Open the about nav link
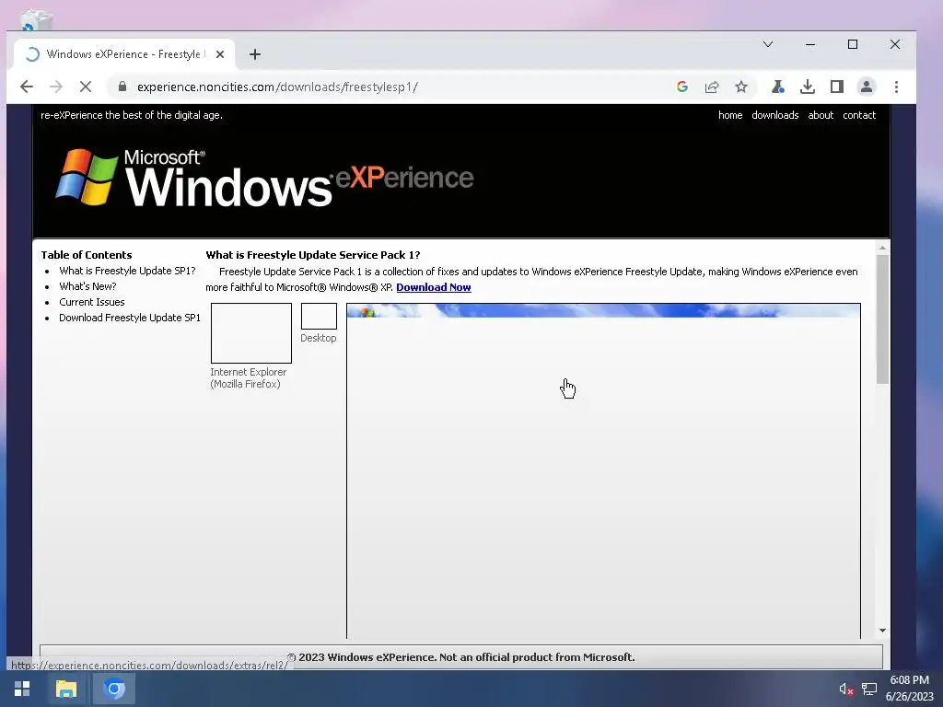This screenshot has height=707, width=943. coord(821,115)
